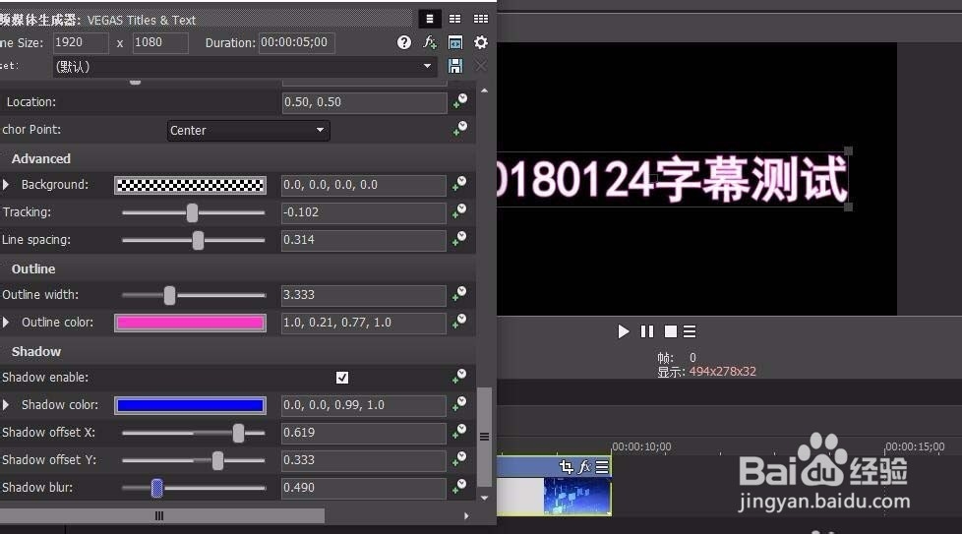Click the match event length icon
962x534 pixels.
(455, 42)
